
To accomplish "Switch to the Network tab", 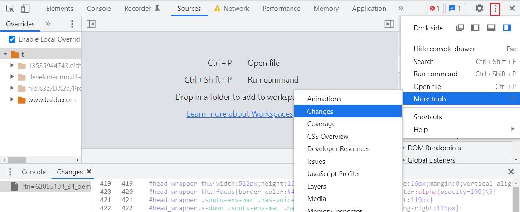I will coord(236,8).
